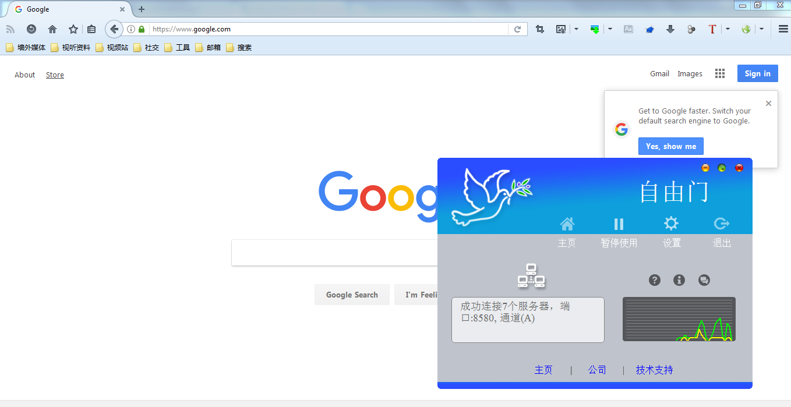Open the 视听资料 bookmark folder
The height and width of the screenshot is (407, 791).
tap(70, 48)
